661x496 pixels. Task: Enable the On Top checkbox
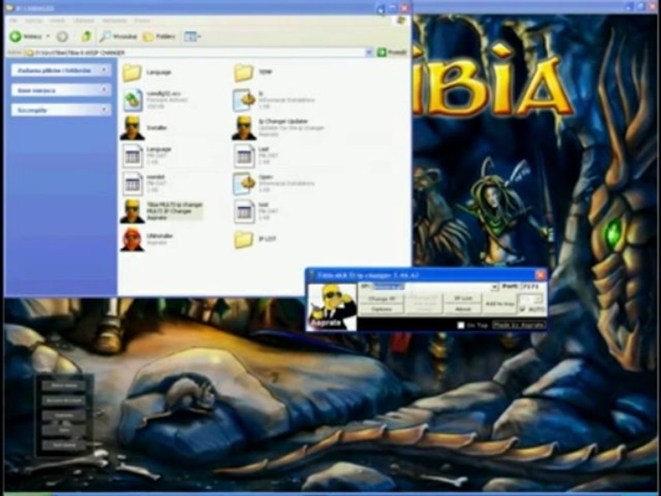point(461,325)
